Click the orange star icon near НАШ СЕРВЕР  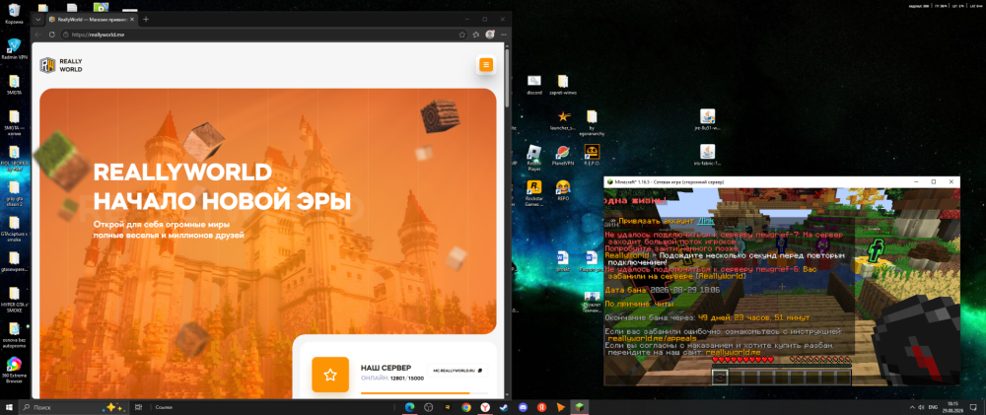pyautogui.click(x=330, y=375)
